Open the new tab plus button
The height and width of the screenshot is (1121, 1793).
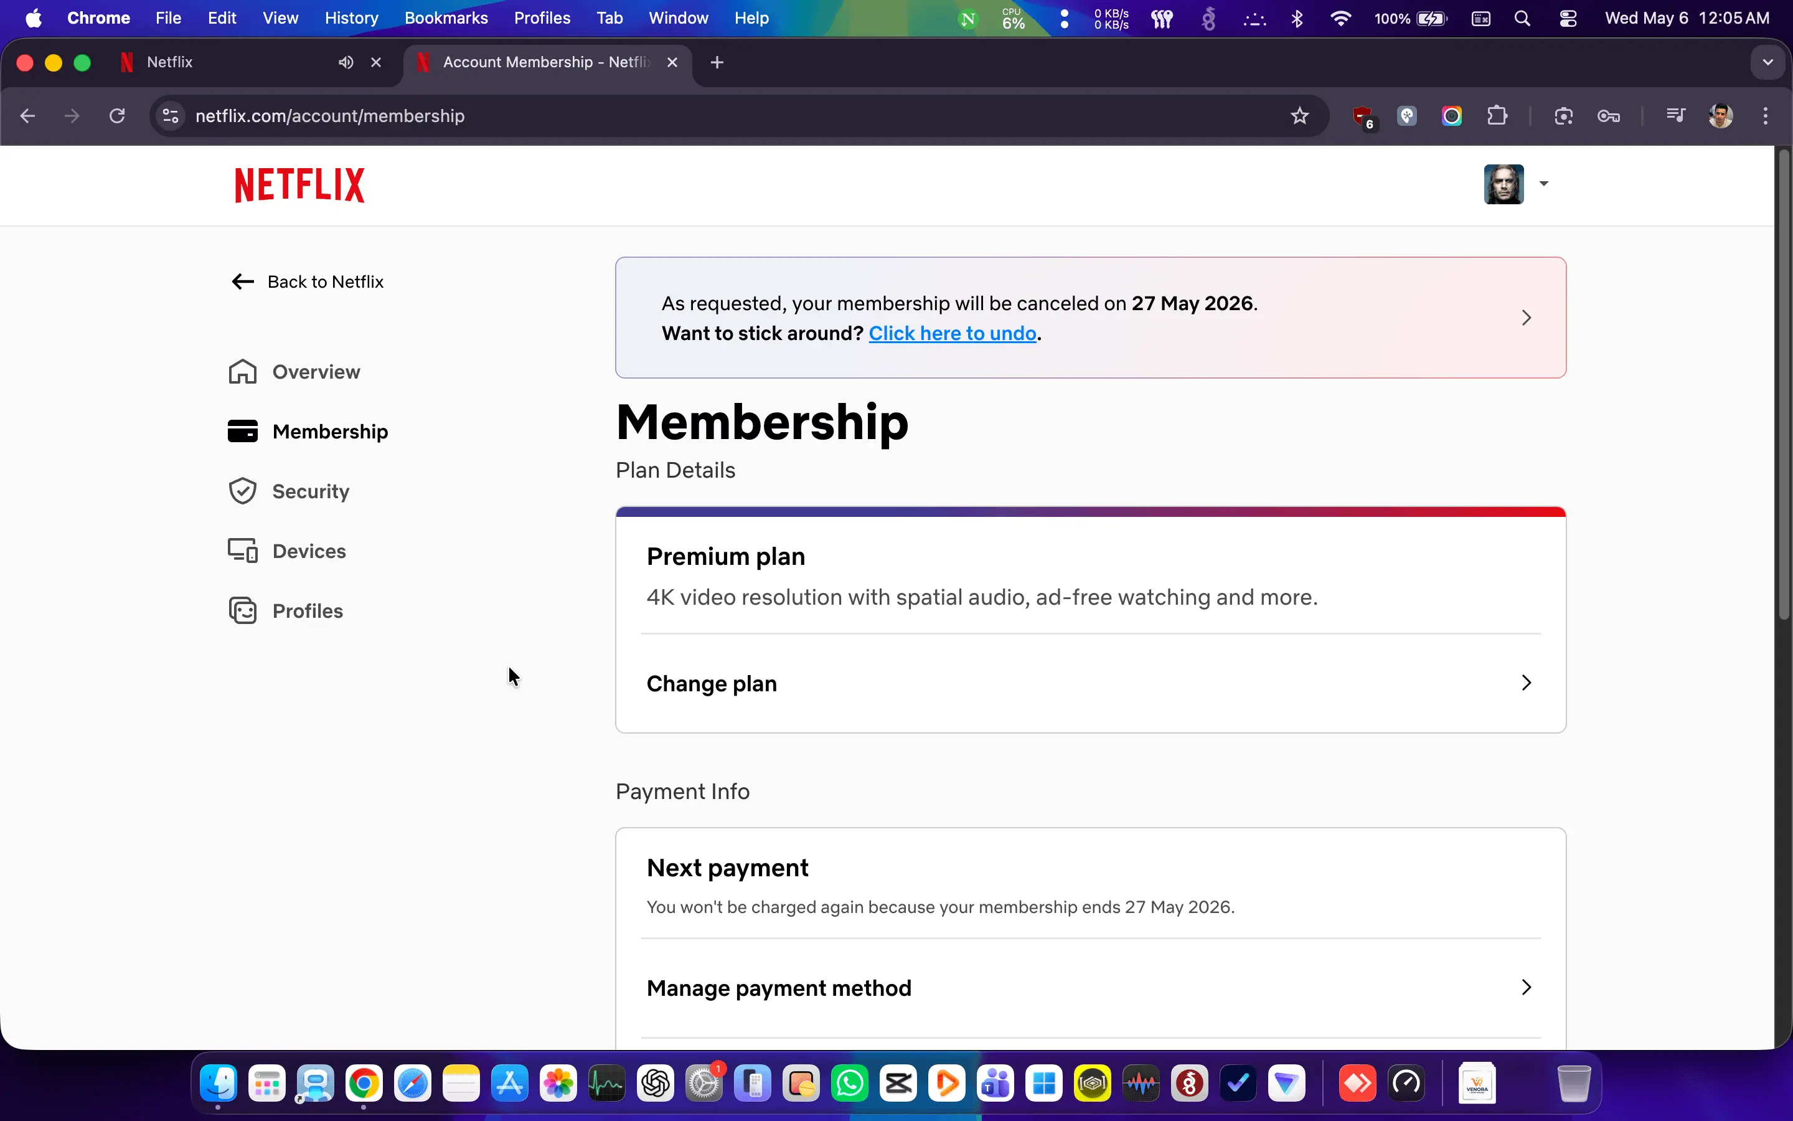[x=717, y=62]
